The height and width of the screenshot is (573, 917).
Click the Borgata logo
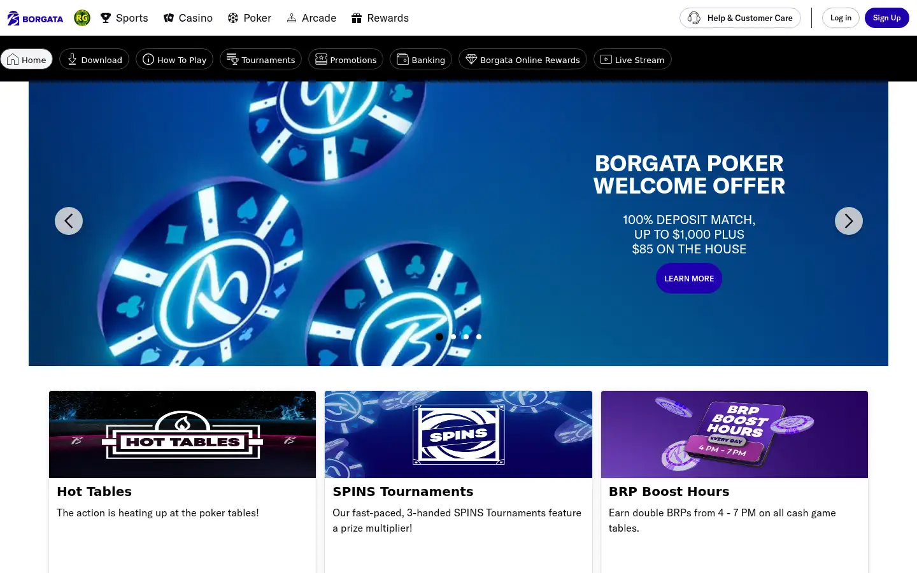click(35, 18)
